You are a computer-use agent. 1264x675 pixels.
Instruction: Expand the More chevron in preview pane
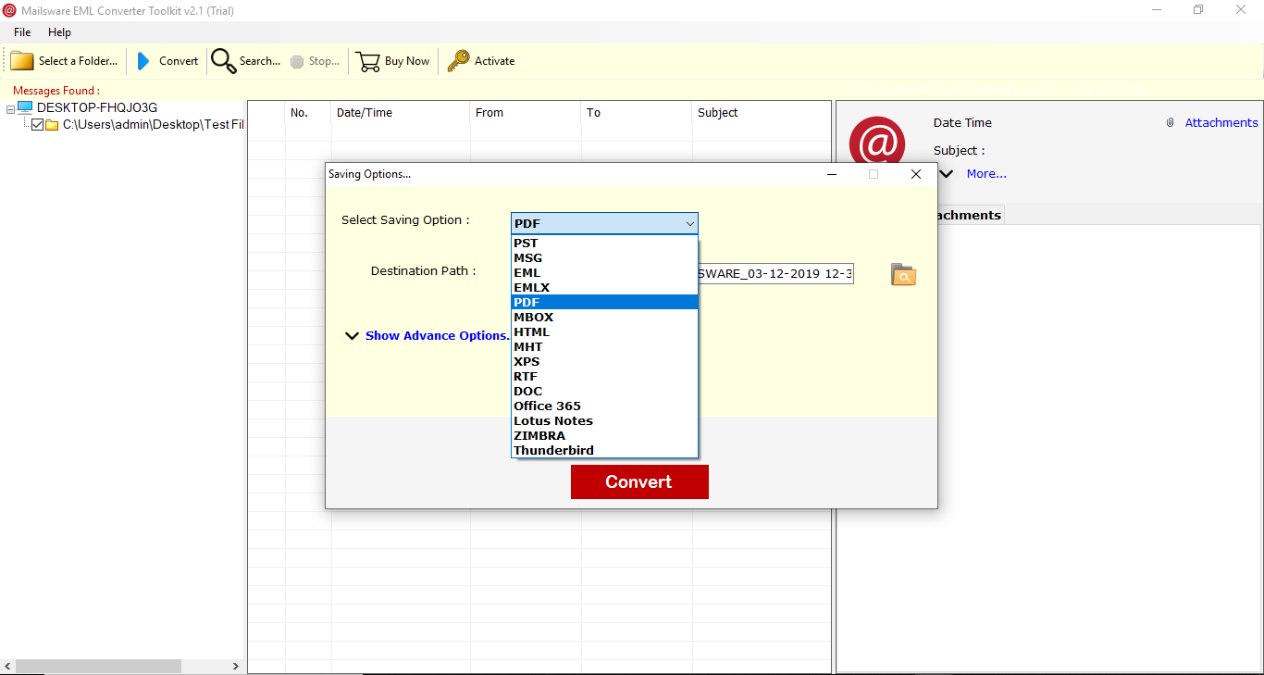tap(946, 173)
